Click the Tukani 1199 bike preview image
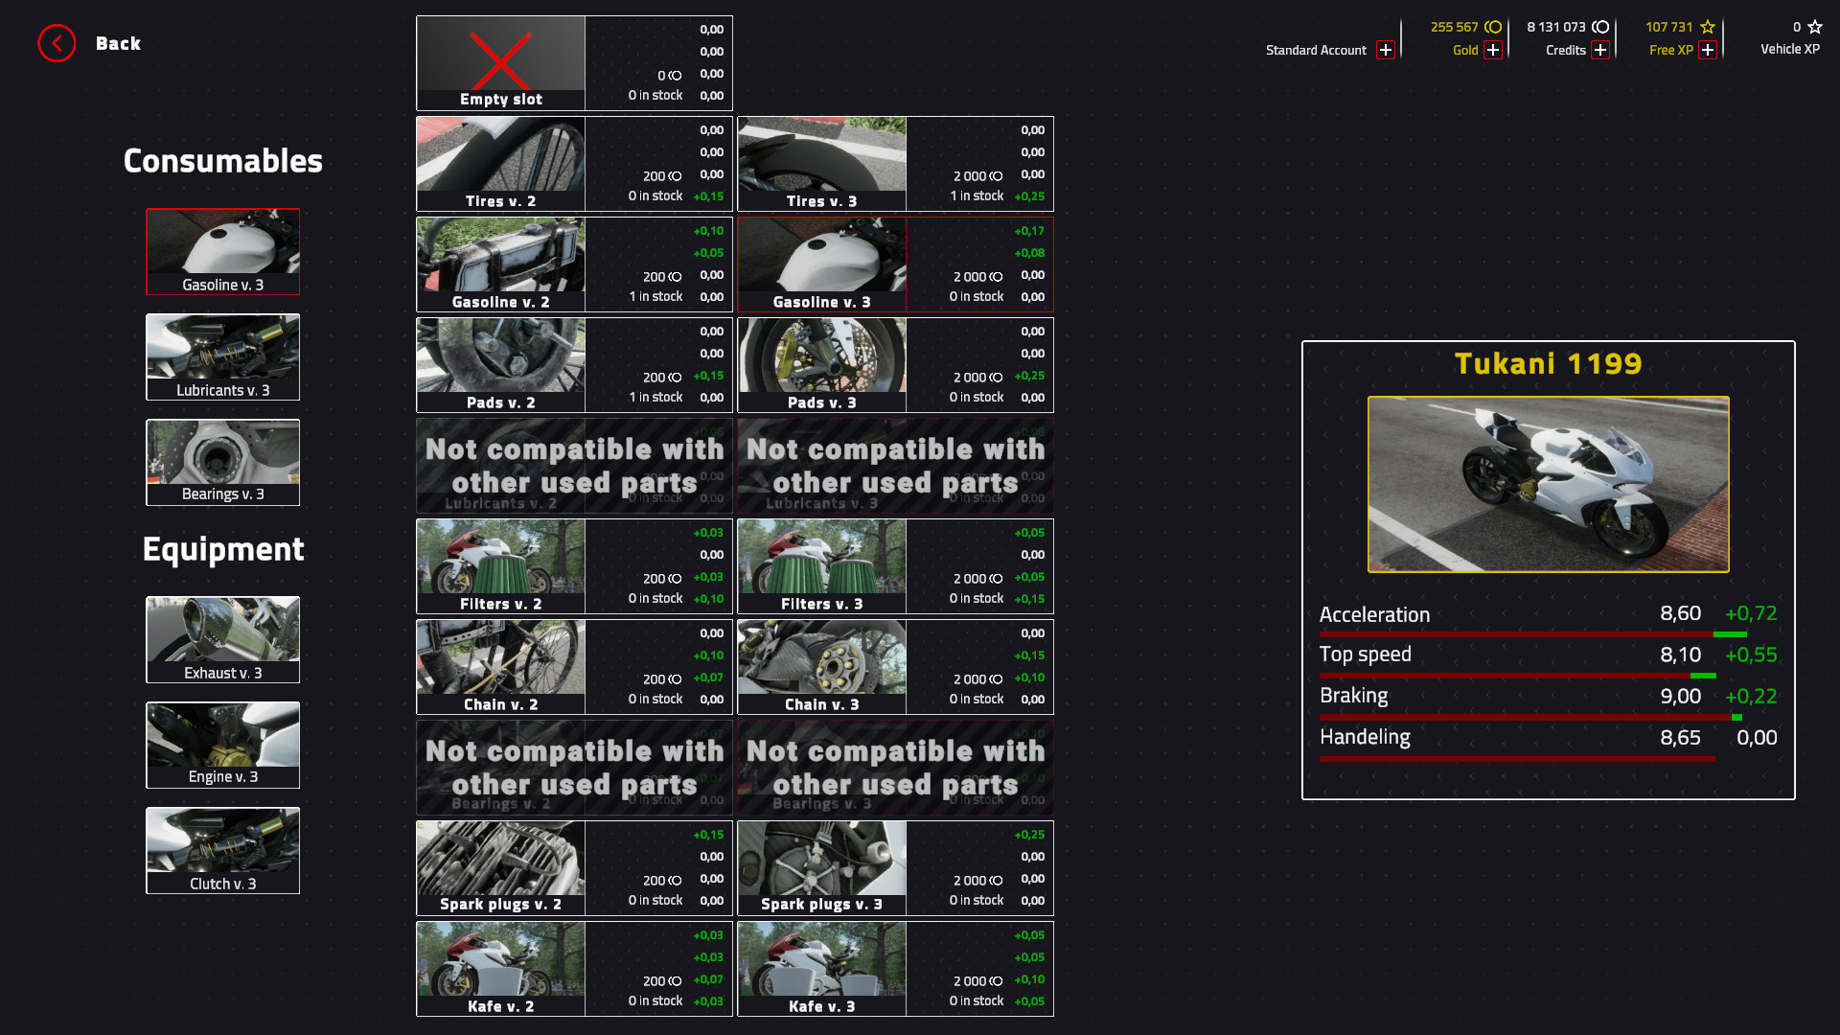 (x=1548, y=484)
